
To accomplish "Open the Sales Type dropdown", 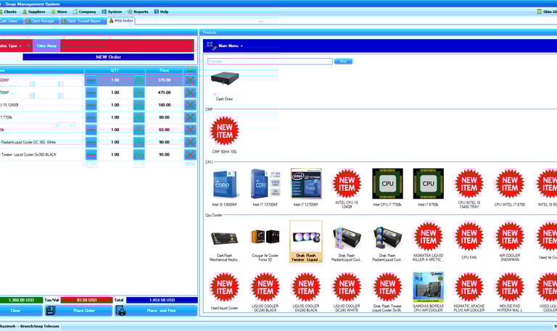I will click(x=11, y=46).
